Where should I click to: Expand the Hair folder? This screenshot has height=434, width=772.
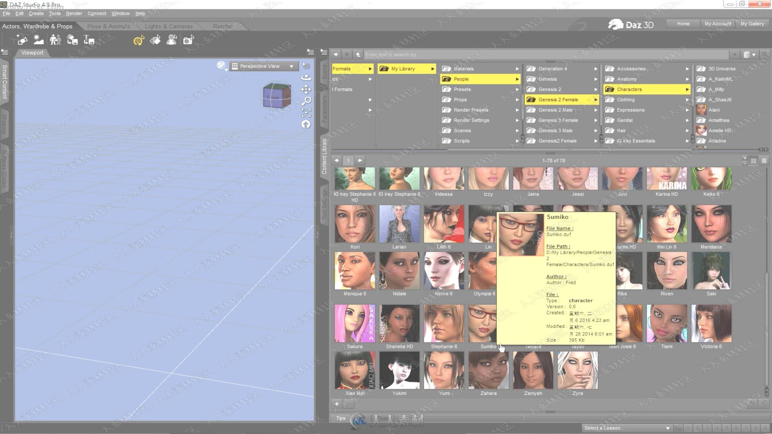(x=647, y=131)
